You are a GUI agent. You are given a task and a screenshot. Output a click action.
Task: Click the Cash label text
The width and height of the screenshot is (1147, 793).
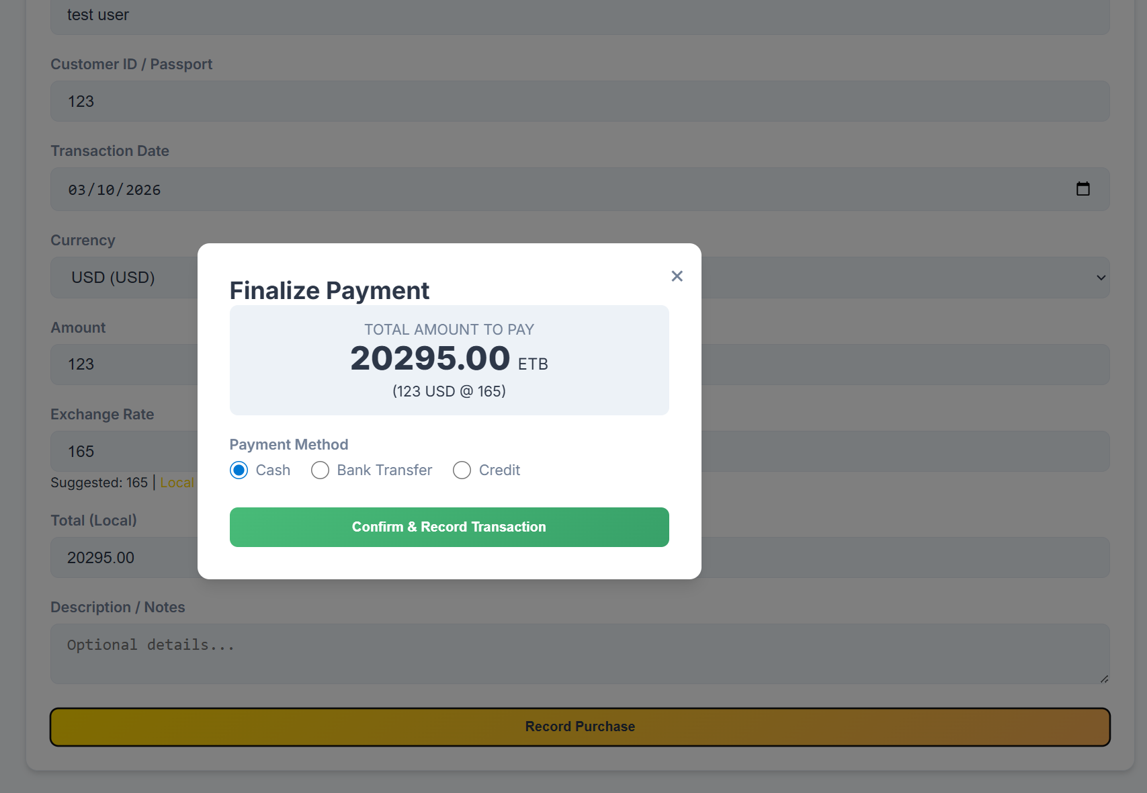click(273, 470)
